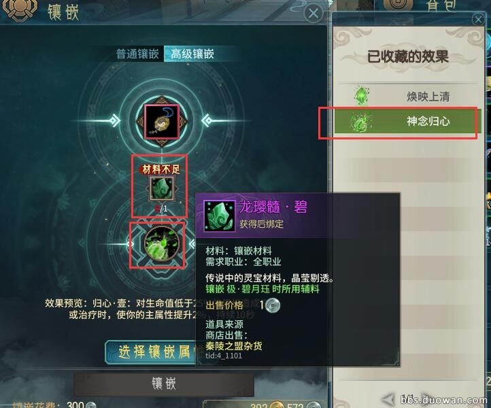The image size is (491, 408).
Task: Click the coin icon next to 出售价格
Action: pos(273,305)
